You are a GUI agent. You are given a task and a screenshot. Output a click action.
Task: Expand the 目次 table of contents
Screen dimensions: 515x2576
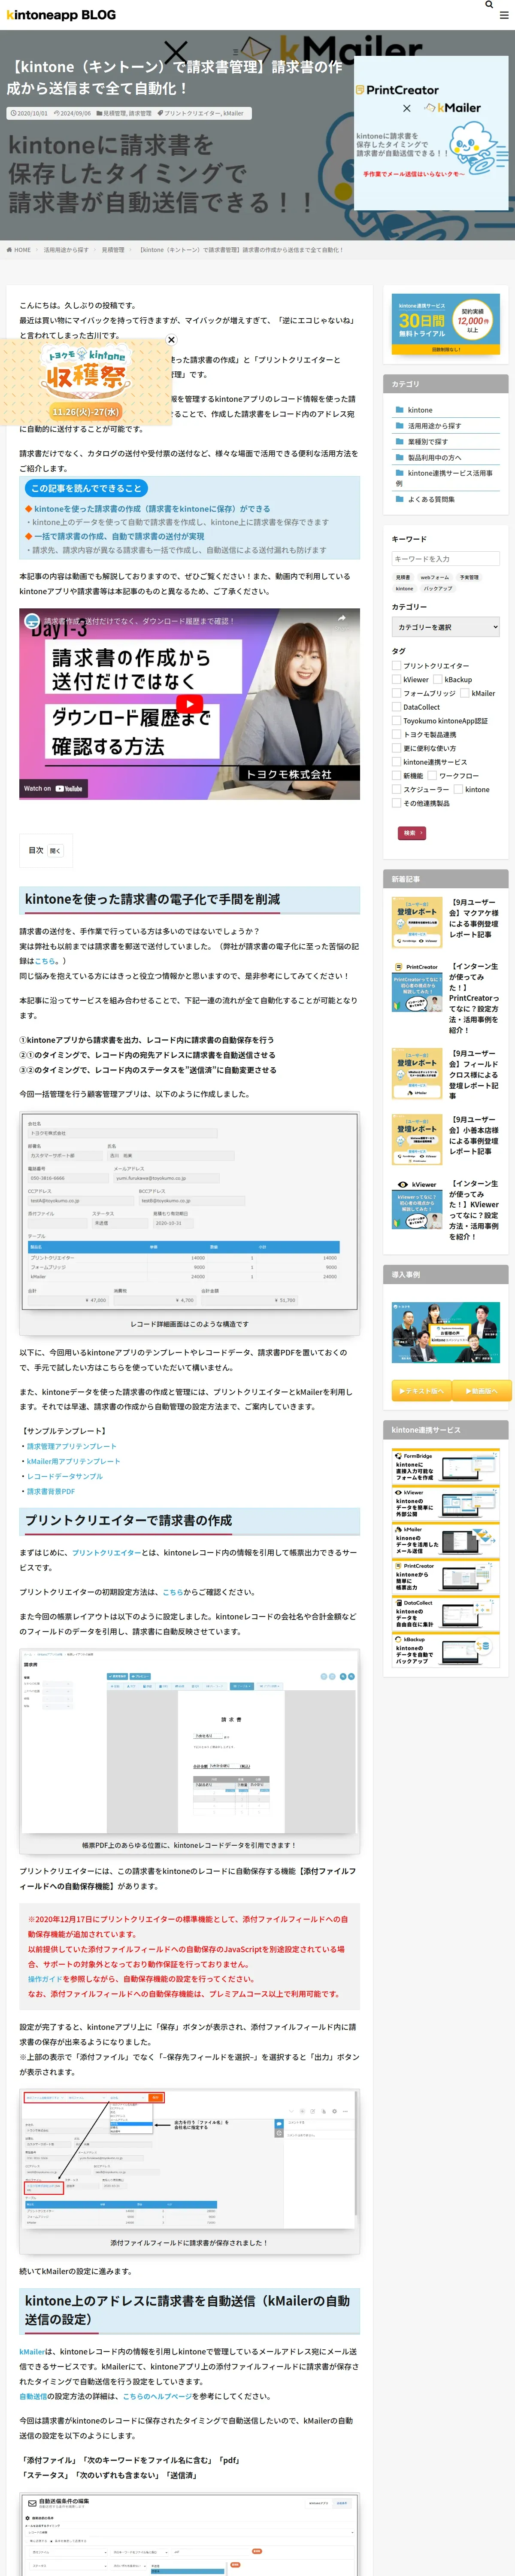55,850
